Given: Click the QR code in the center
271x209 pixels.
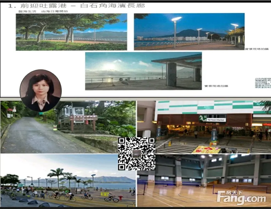Looking at the screenshot, I should (137, 153).
